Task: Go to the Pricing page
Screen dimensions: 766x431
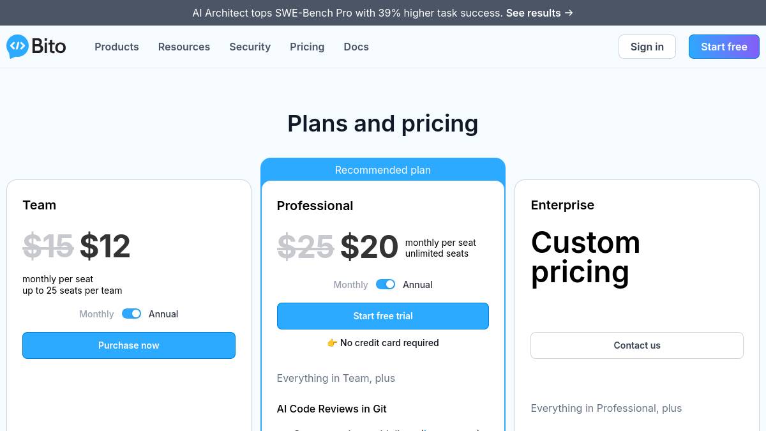Action: pyautogui.click(x=307, y=47)
